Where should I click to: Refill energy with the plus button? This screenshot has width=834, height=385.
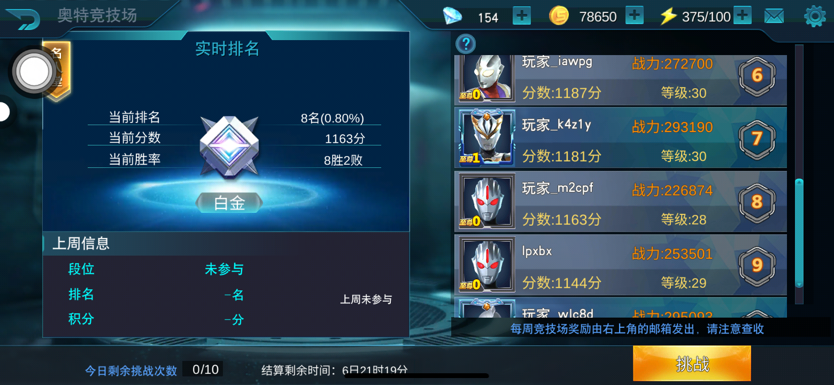click(x=743, y=16)
